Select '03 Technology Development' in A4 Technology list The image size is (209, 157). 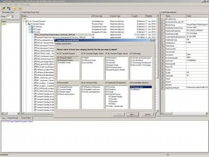141,62
